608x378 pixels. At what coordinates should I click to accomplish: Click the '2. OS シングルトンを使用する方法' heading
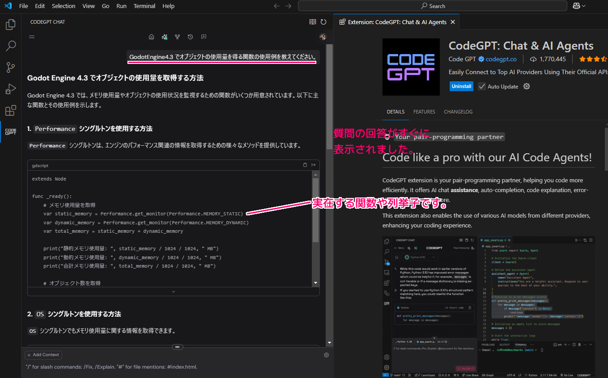(74, 314)
